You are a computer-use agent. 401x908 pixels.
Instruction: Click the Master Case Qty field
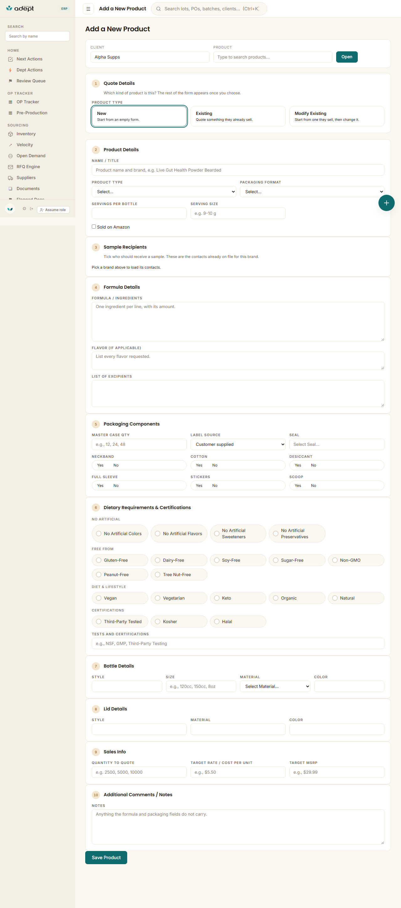(139, 445)
